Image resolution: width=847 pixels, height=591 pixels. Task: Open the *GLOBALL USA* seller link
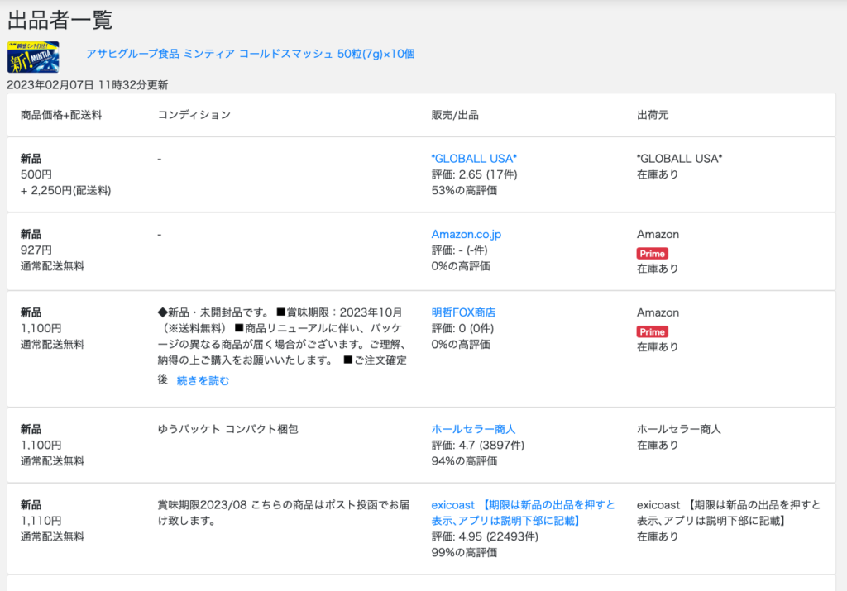pyautogui.click(x=474, y=159)
